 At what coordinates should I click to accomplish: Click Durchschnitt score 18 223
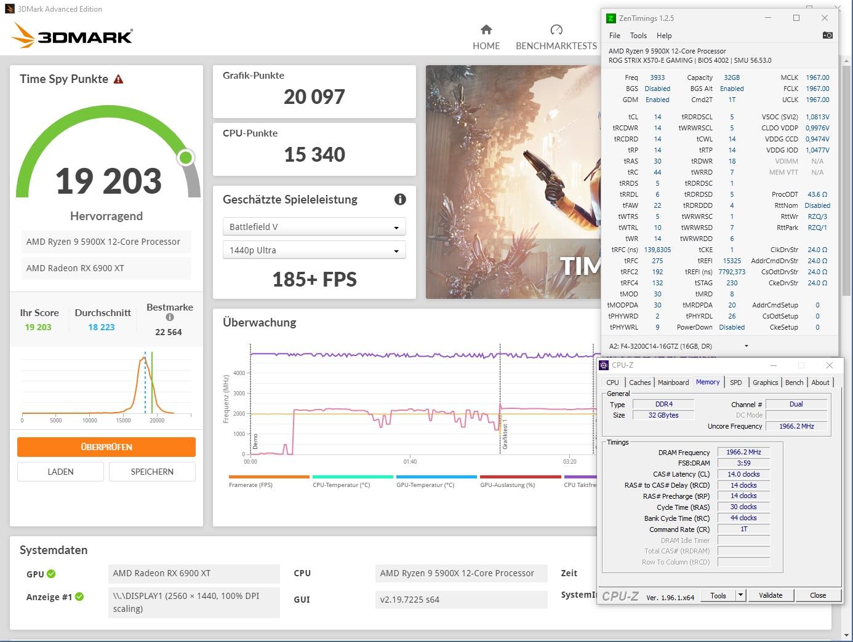(102, 327)
